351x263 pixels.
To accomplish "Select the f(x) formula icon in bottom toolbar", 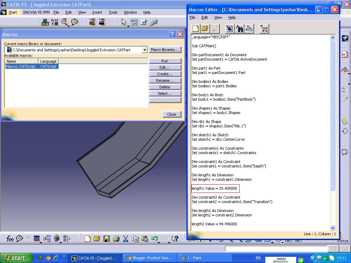I will [x=10, y=239].
